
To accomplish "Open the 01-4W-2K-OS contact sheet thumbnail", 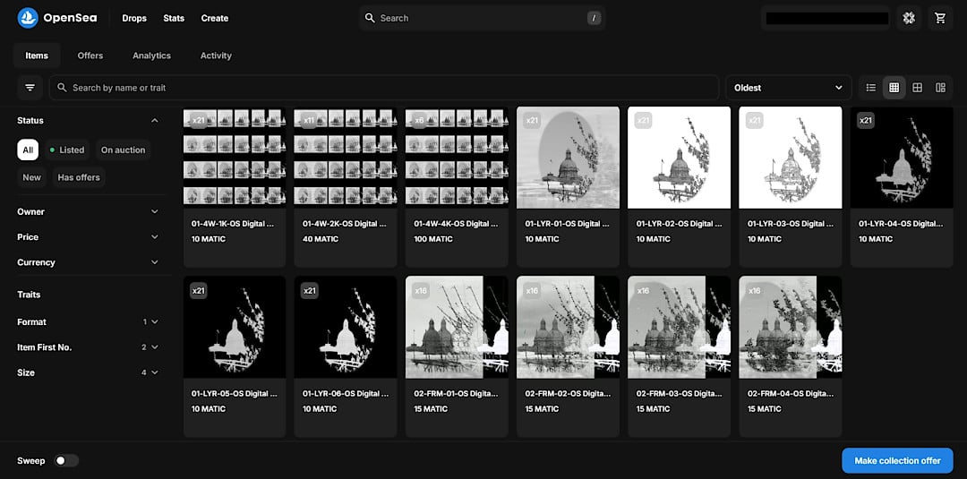I will pyautogui.click(x=346, y=158).
